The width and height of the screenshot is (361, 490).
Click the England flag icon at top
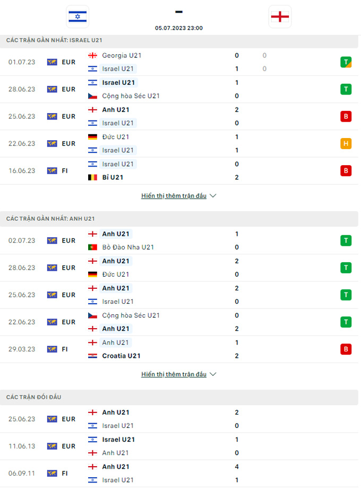pos(280,16)
